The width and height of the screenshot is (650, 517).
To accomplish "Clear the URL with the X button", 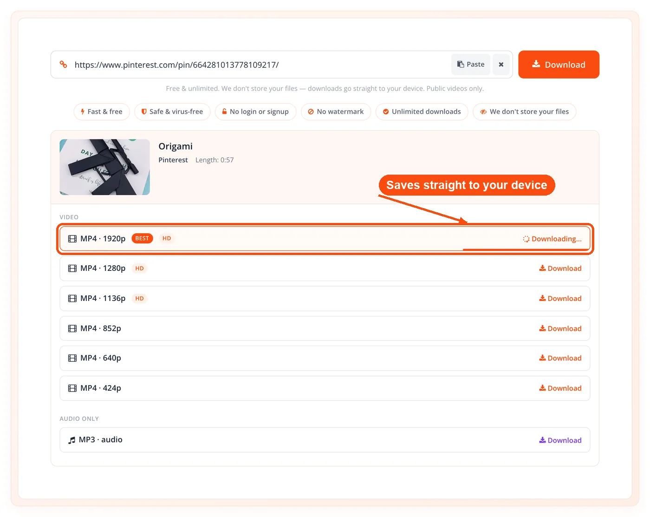I will tap(501, 65).
